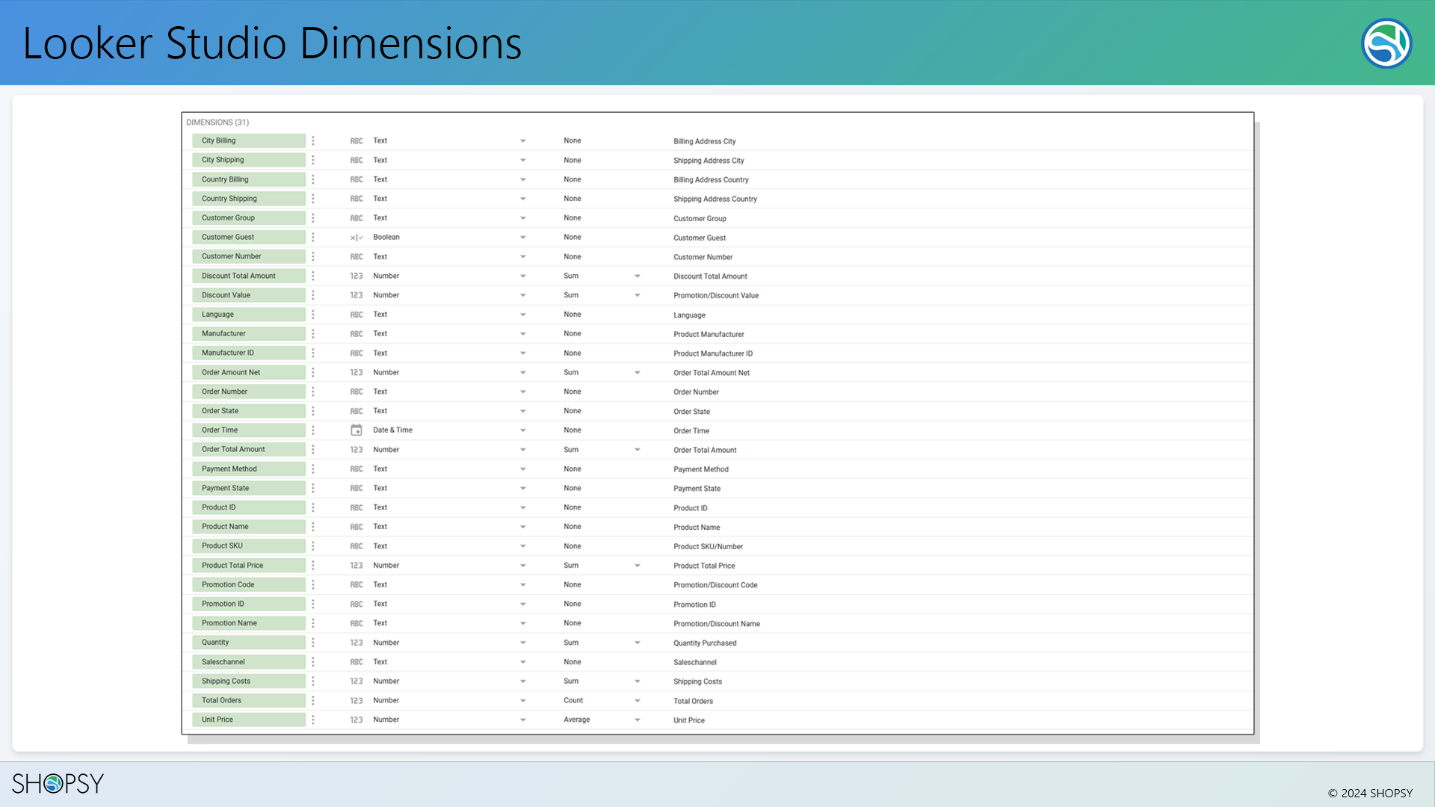Open the three-dot menu for Country Billing
The image size is (1435, 807).
(313, 179)
